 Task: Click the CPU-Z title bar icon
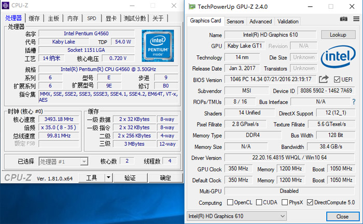(6, 5)
